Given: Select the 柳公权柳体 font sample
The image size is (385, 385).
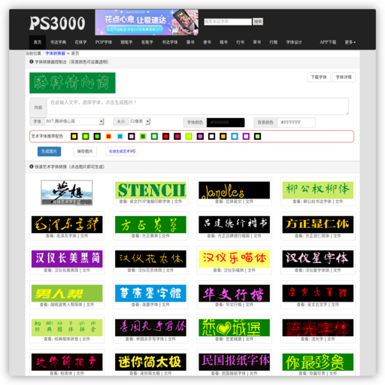Looking at the screenshot, I should pos(318,190).
